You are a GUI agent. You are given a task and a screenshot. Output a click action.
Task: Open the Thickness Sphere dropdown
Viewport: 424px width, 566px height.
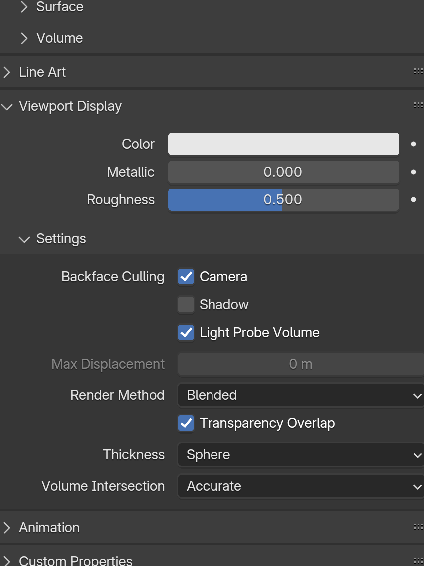(300, 455)
